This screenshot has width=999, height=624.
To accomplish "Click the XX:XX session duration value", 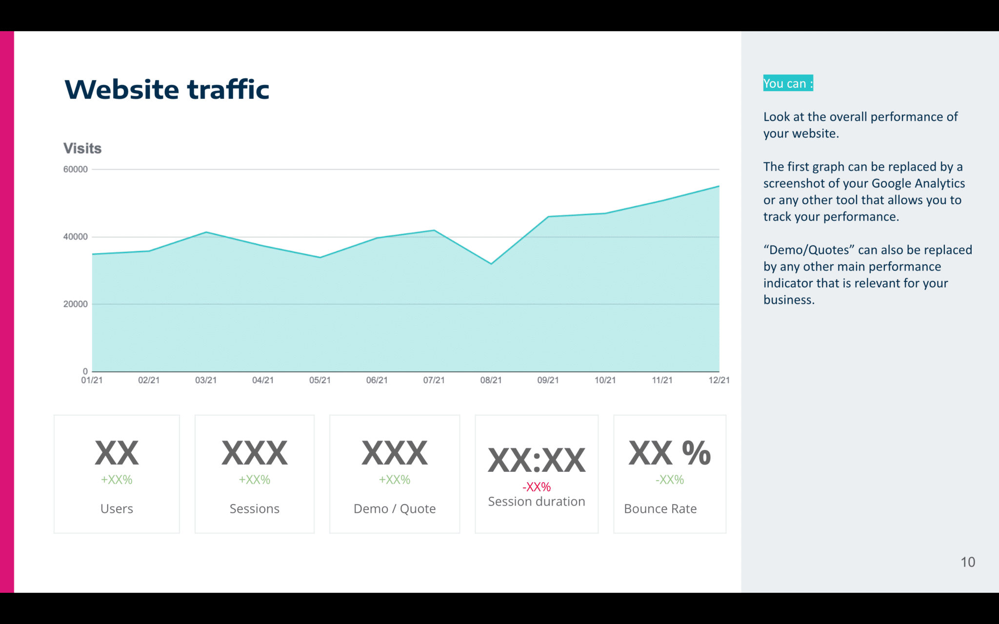I will (537, 460).
